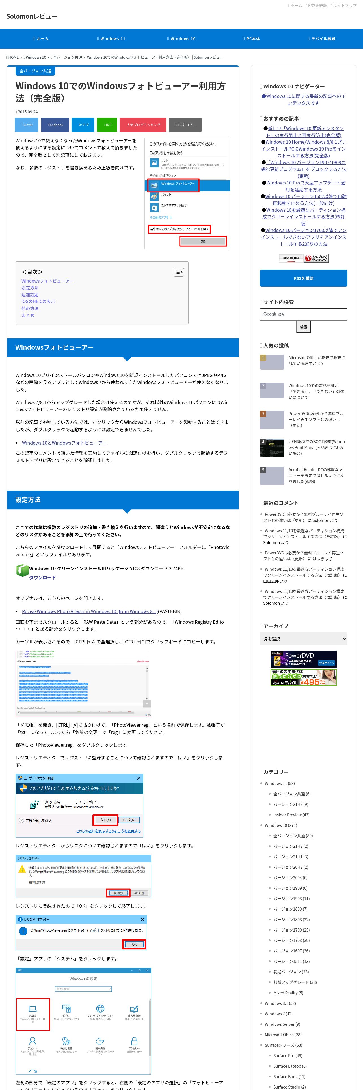Click the ダウンロード link for the package
363x1090 pixels.
(42, 577)
